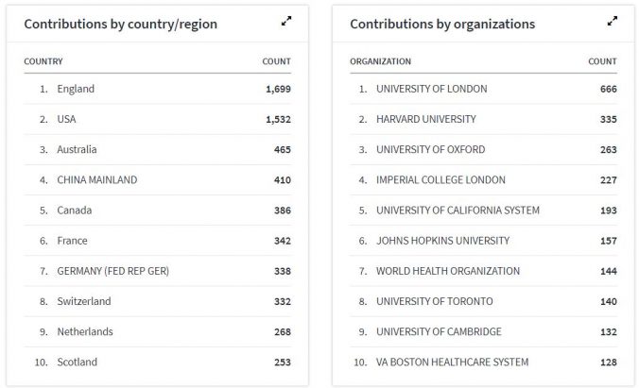Select England in the country list
Image resolution: width=639 pixels, height=388 pixels.
[x=76, y=89]
